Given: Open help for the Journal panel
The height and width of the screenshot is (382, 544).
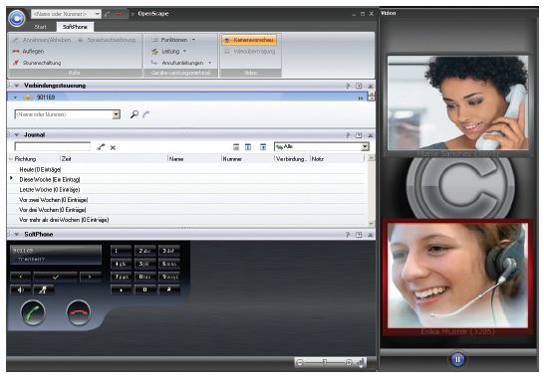Looking at the screenshot, I should tap(348, 135).
